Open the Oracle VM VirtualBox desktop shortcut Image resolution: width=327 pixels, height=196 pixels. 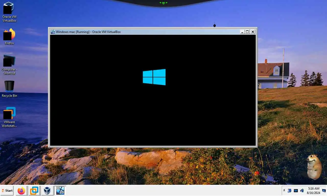(9, 12)
